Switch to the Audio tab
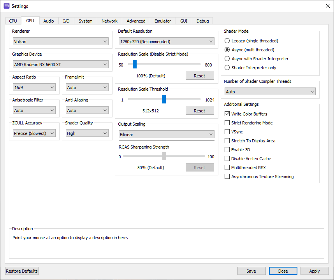The height and width of the screenshot is (280, 334). point(49,21)
